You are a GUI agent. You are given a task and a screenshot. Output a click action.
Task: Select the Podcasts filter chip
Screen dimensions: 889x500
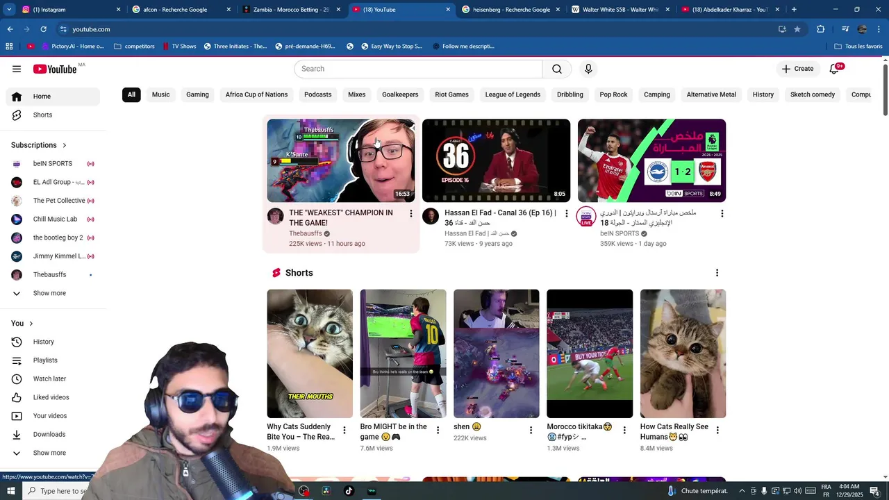317,94
